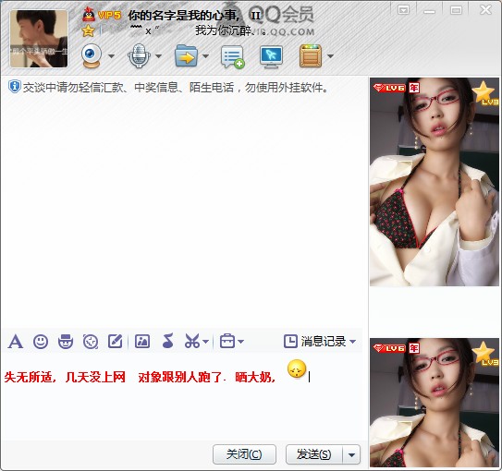Click the 发送(S) send button

point(314,454)
